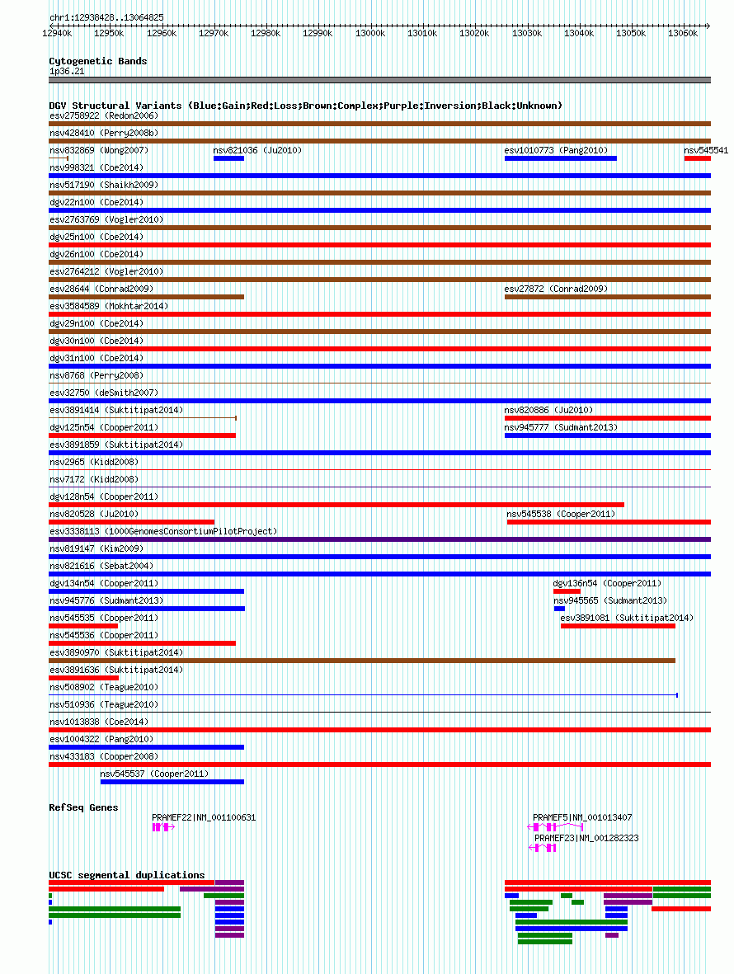Click the 13000k ruler tick label
Image resolution: width=734 pixels, height=974 pixels.
tap(370, 33)
